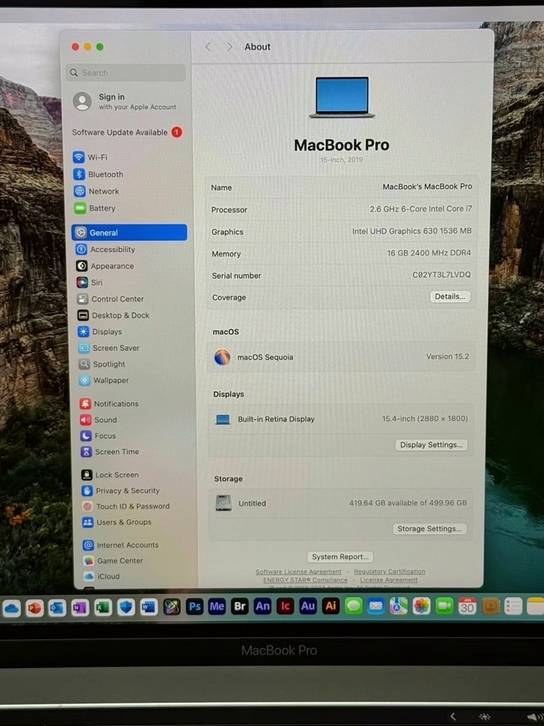Open Media Encoder (Me) in Dock
544x726 pixels.
217,606
